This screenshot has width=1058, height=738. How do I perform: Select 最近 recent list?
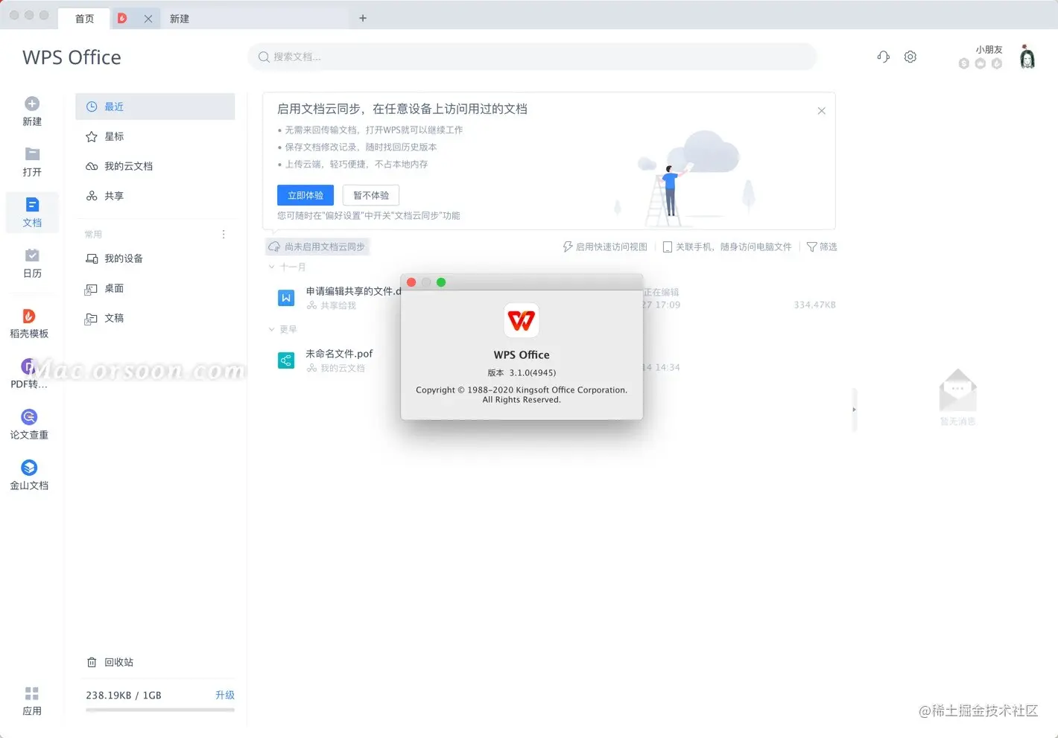(x=155, y=106)
